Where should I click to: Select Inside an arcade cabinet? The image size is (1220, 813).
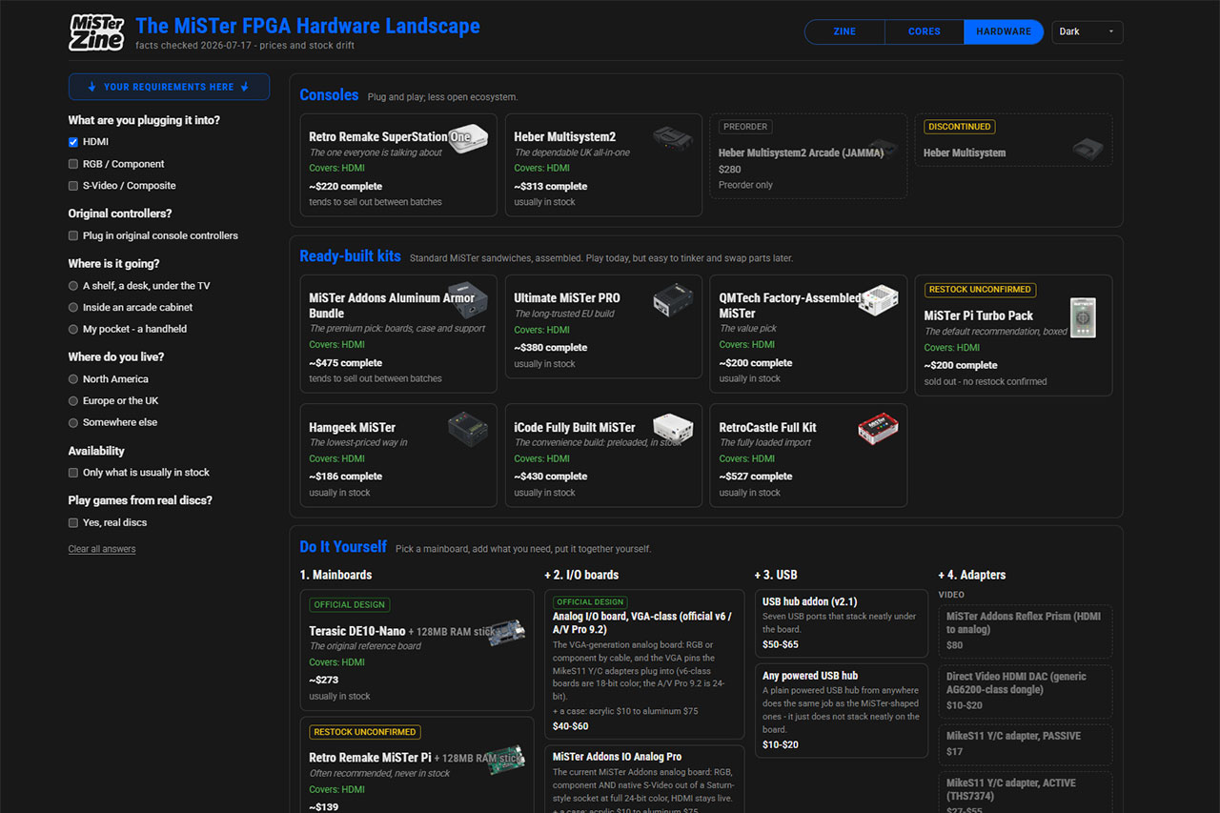click(73, 307)
